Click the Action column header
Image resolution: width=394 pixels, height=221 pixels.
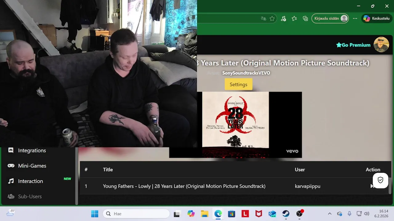(x=373, y=169)
